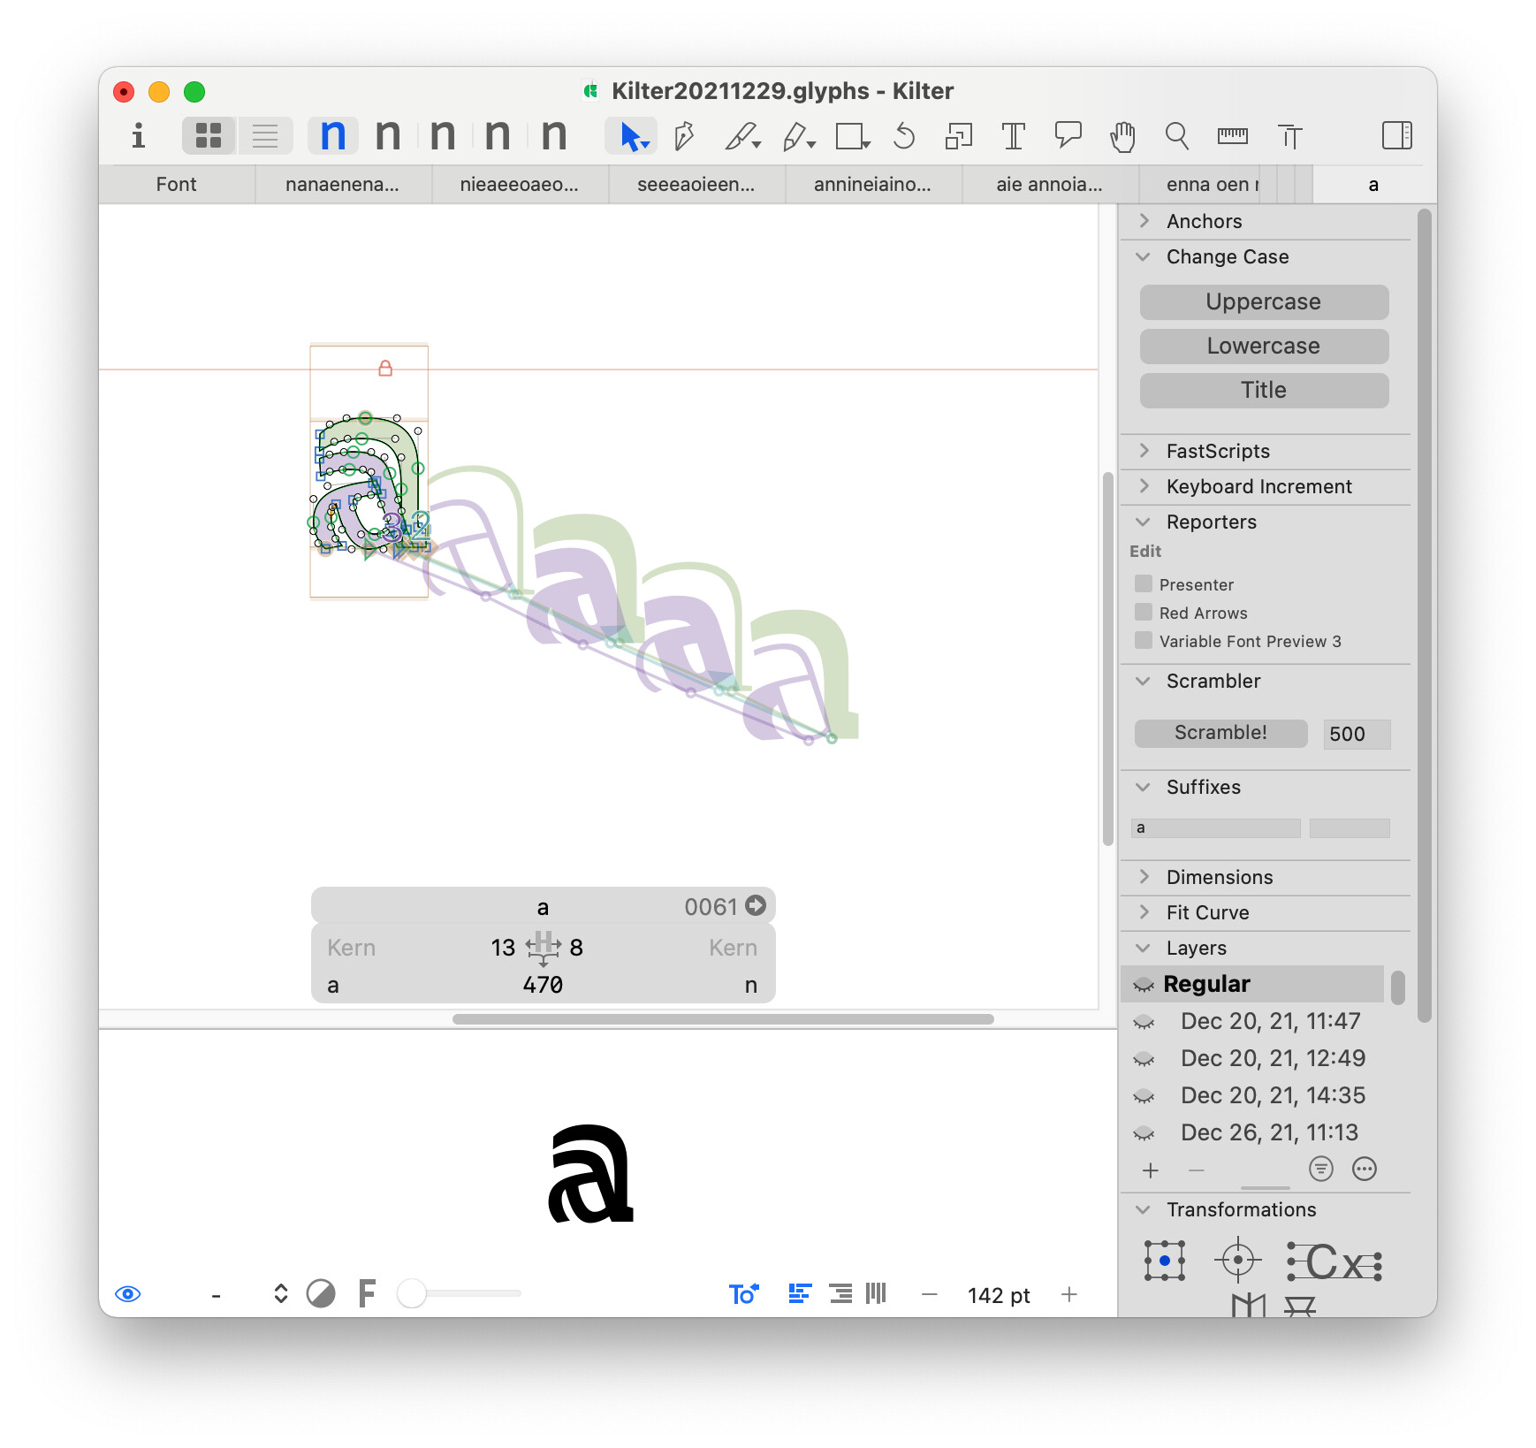Choose the Zoom magnifier tool

[1176, 136]
